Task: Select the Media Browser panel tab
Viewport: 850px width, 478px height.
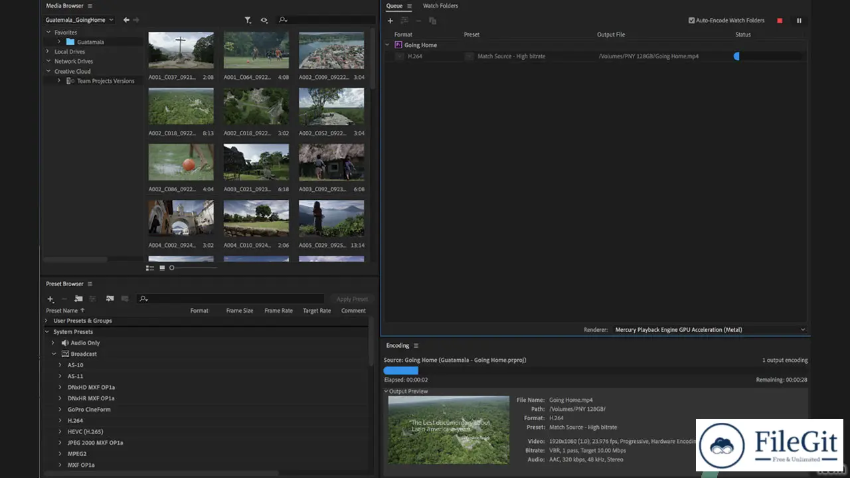Action: point(64,6)
